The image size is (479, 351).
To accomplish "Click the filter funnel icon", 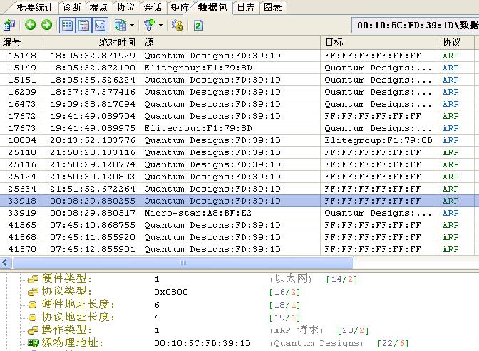I will pos(149,25).
